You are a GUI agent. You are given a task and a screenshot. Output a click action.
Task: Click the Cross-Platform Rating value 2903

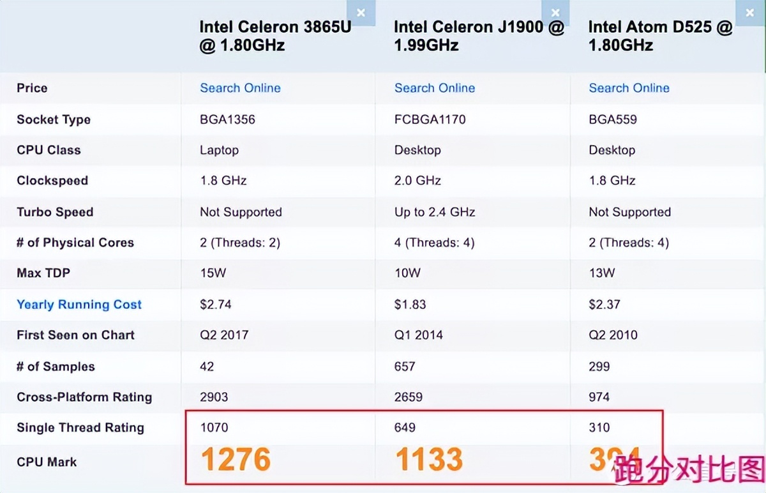click(214, 397)
